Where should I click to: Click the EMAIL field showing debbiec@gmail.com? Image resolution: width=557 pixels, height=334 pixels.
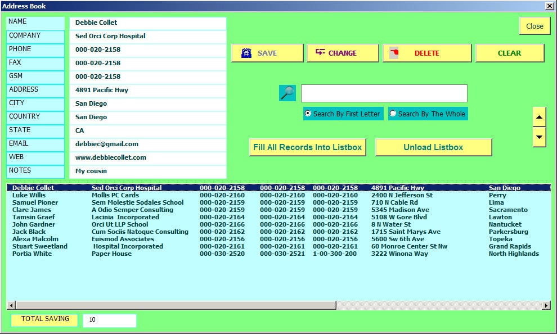[147, 143]
